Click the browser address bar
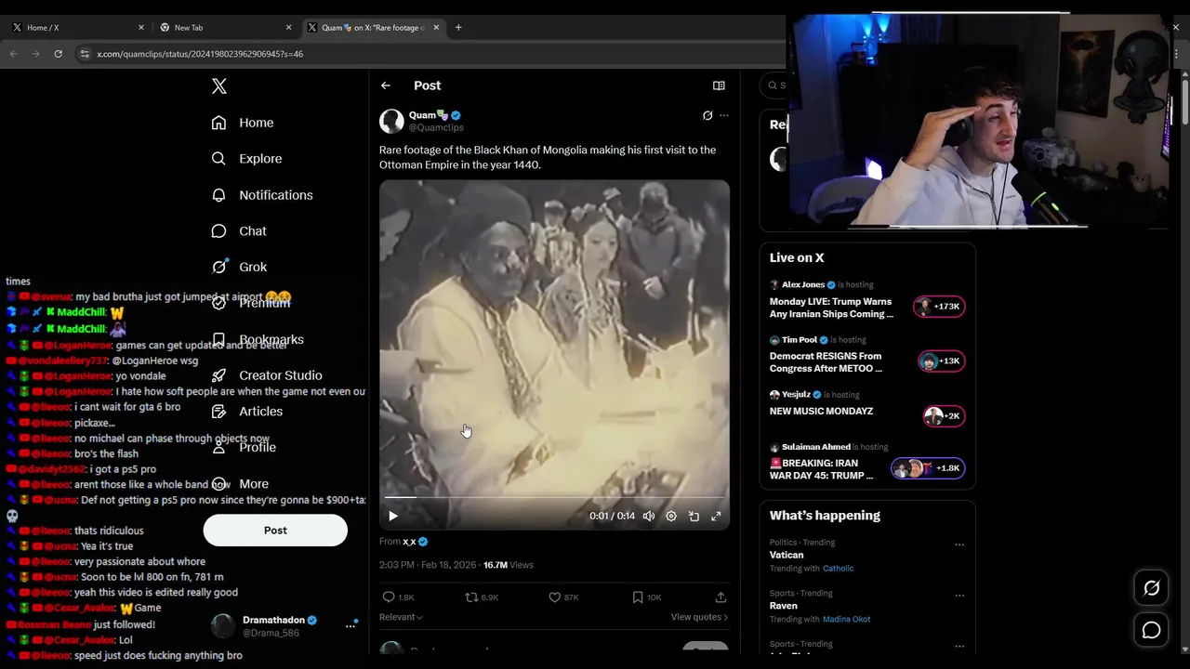This screenshot has height=669, width=1190. 428,54
